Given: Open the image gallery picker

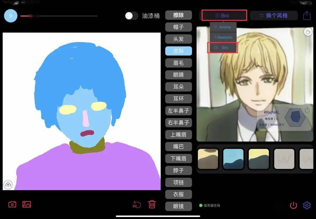Looking at the screenshot, I should [26, 204].
